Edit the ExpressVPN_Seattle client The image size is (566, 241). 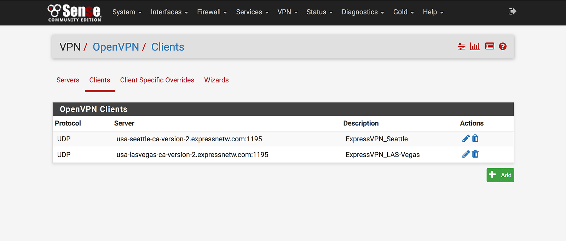(466, 139)
